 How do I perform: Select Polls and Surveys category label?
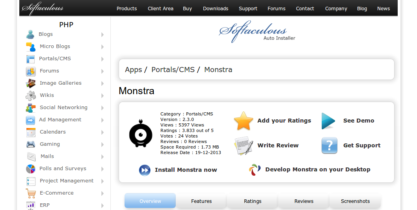(x=63, y=169)
